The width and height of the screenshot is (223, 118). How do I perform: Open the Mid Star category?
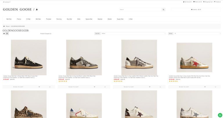pyautogui.click(x=38, y=19)
